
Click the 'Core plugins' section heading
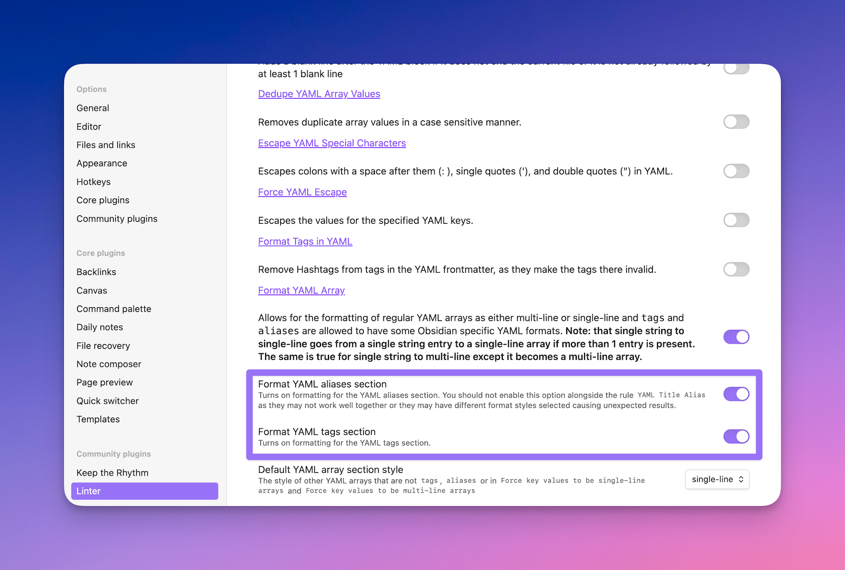(101, 253)
